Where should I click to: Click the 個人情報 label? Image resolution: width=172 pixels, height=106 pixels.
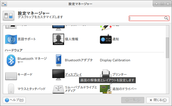[x=72, y=39]
